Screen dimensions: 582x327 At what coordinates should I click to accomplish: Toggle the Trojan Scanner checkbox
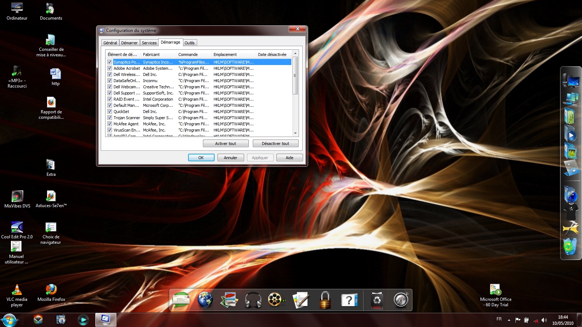tap(109, 118)
